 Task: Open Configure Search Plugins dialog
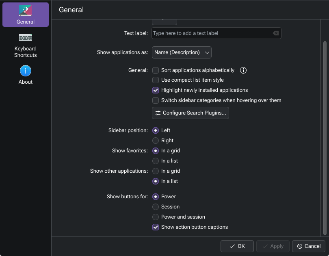coord(190,113)
